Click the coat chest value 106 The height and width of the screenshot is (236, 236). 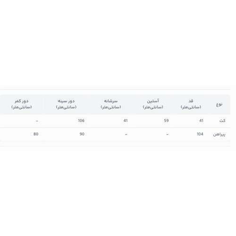[x=81, y=121]
